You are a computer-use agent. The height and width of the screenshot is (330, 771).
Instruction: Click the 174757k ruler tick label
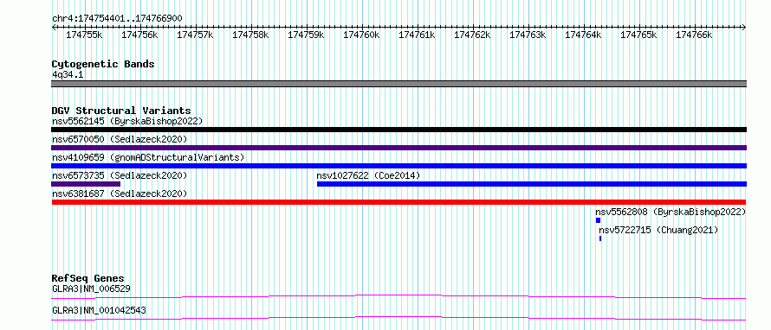pos(195,35)
